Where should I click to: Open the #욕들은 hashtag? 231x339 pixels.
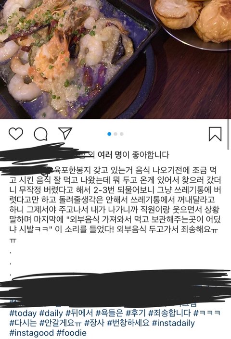coord(109,313)
